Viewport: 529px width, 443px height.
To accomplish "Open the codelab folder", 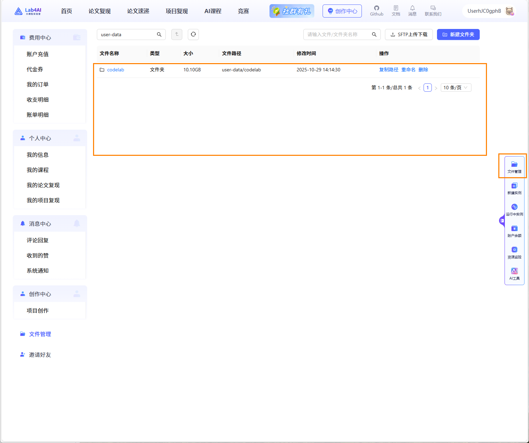I will point(115,70).
